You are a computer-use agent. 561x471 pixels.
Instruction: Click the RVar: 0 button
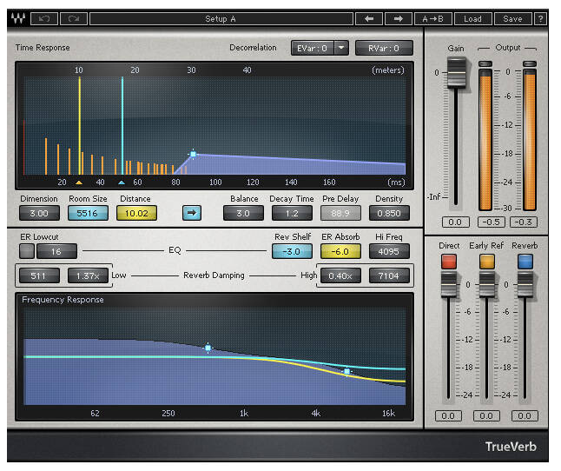(x=384, y=48)
